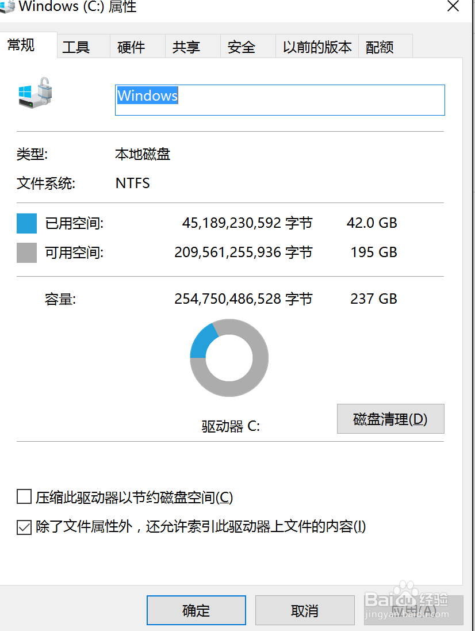Click the 类型: label
The image size is (475, 631).
click(32, 154)
